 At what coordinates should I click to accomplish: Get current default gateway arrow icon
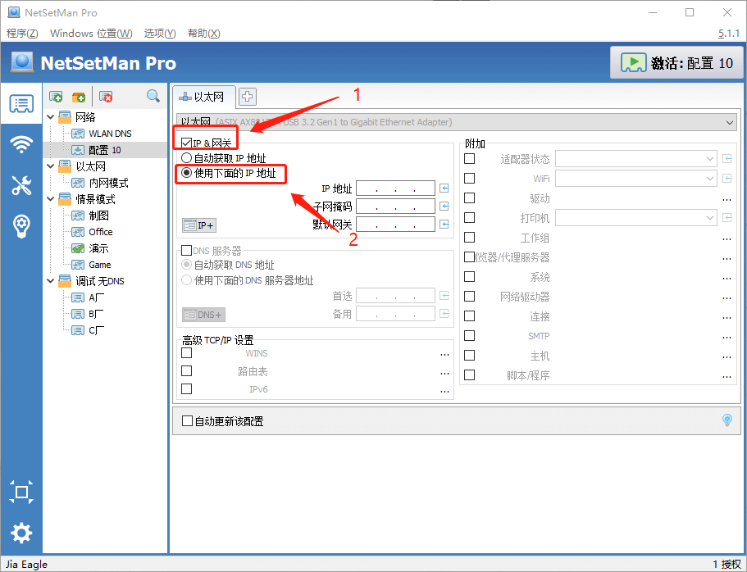pyautogui.click(x=444, y=224)
